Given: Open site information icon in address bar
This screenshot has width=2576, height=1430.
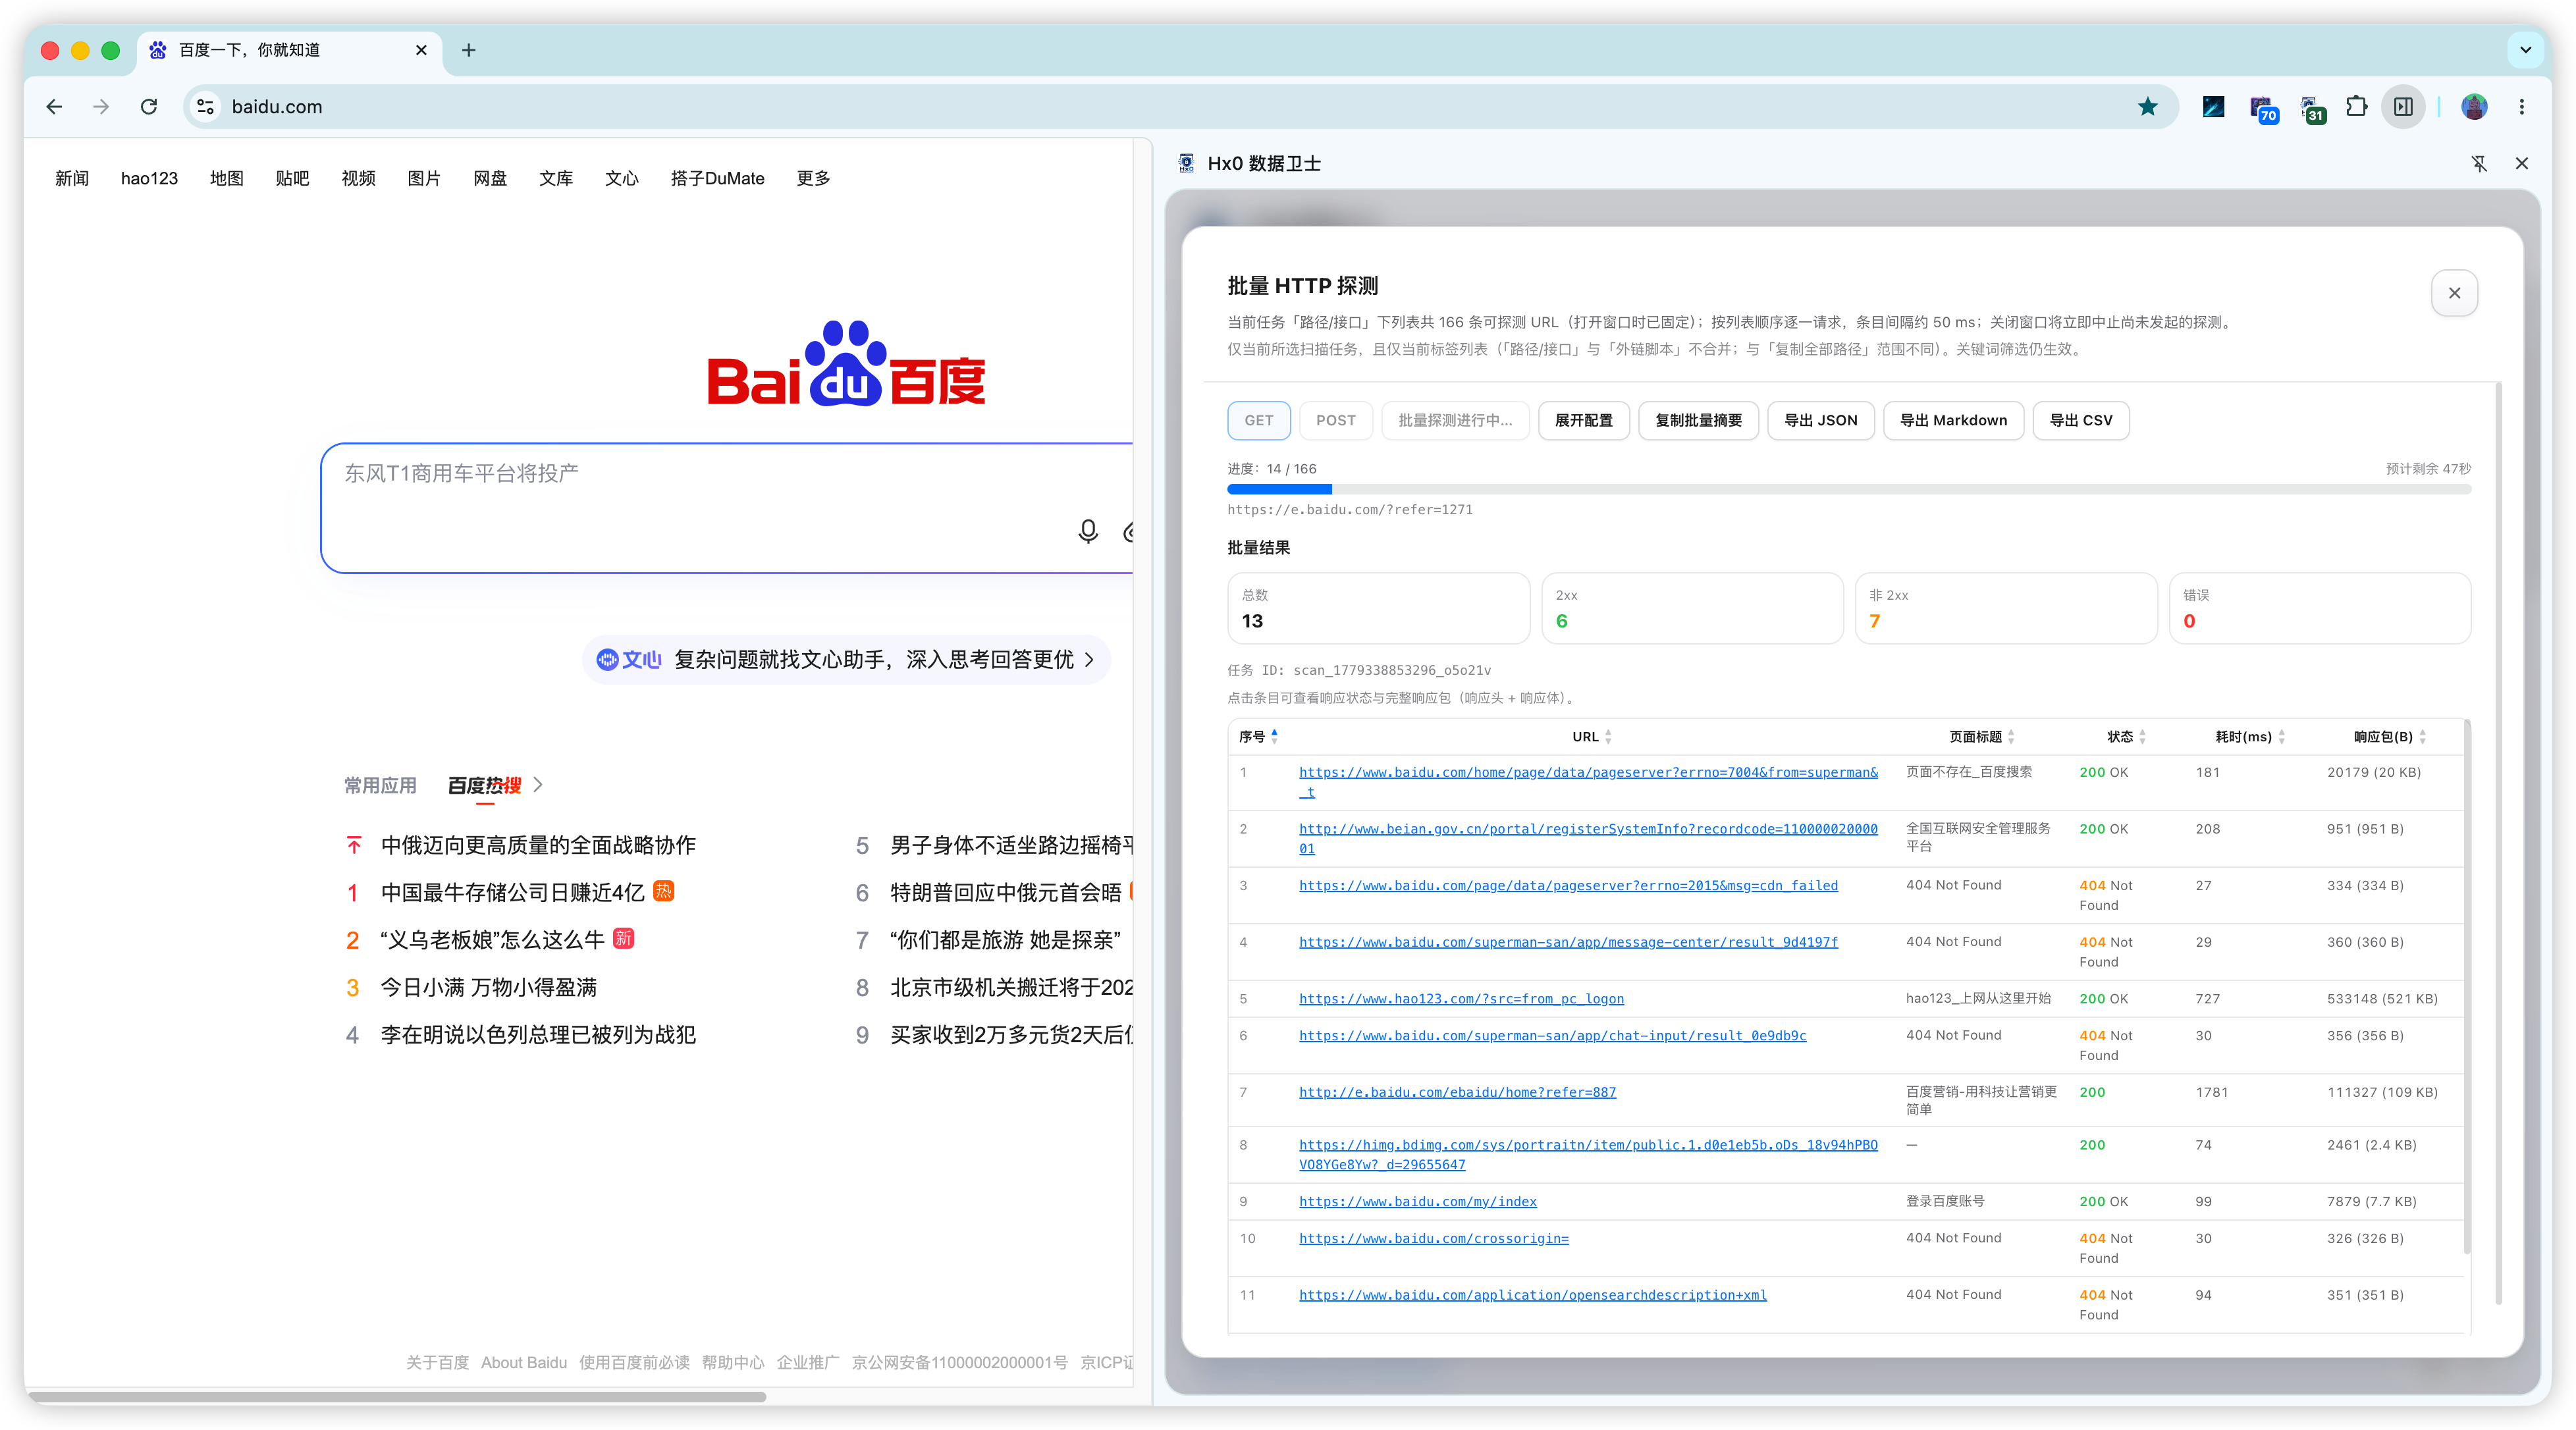Looking at the screenshot, I should click(205, 107).
